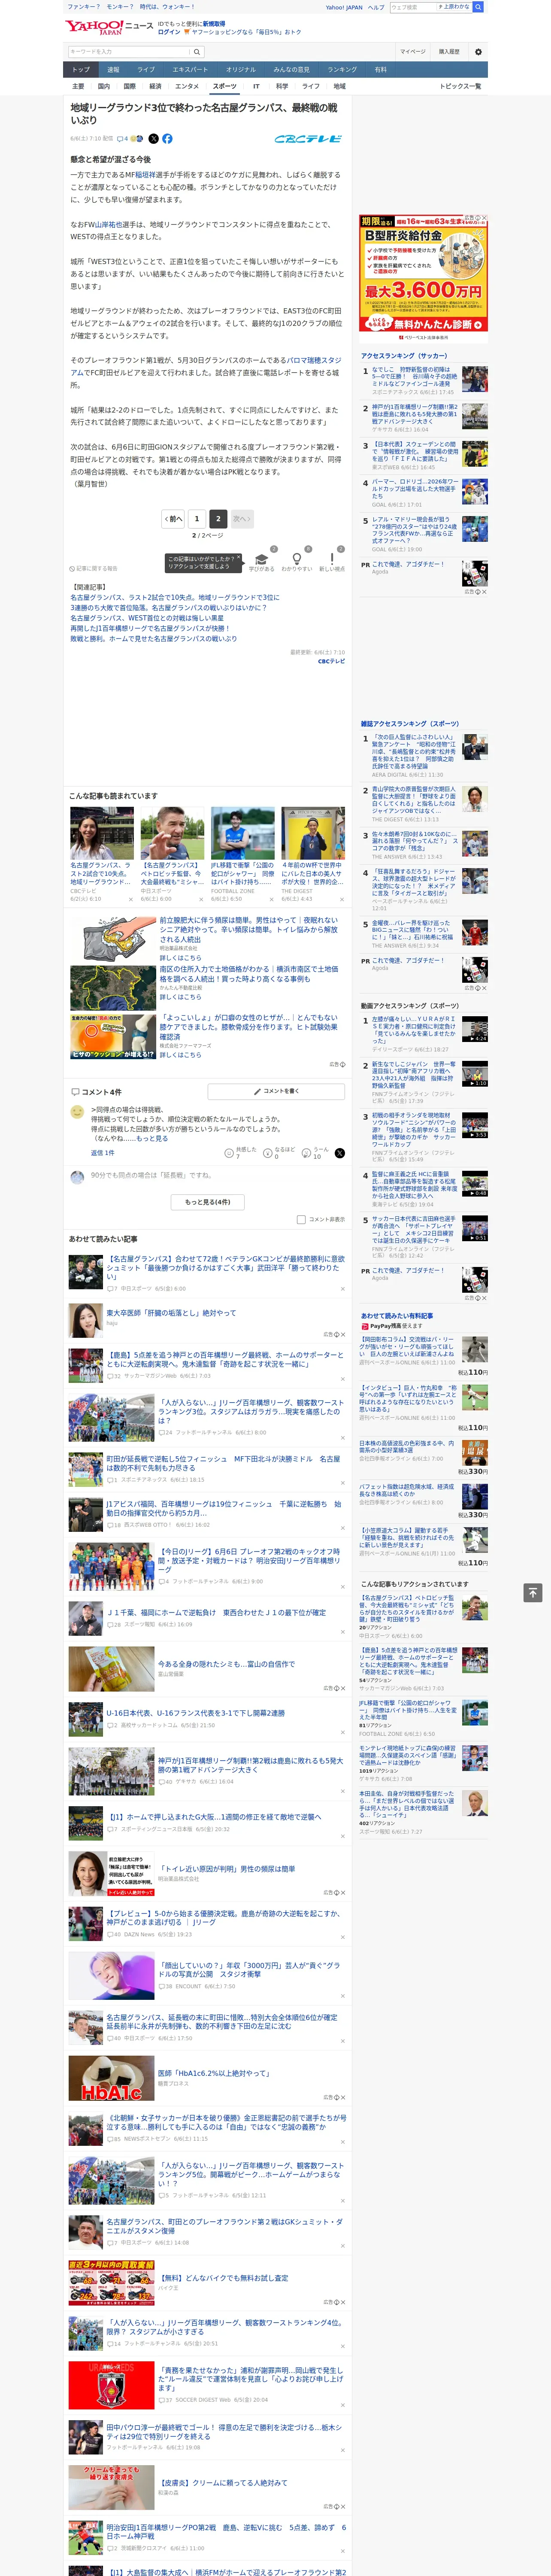
Task: Focus the web search input box
Action: 413,7
